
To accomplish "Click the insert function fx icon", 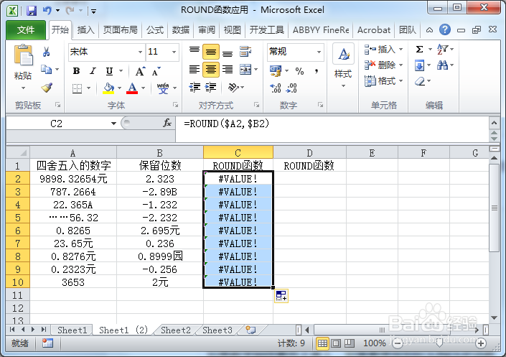I will (167, 123).
